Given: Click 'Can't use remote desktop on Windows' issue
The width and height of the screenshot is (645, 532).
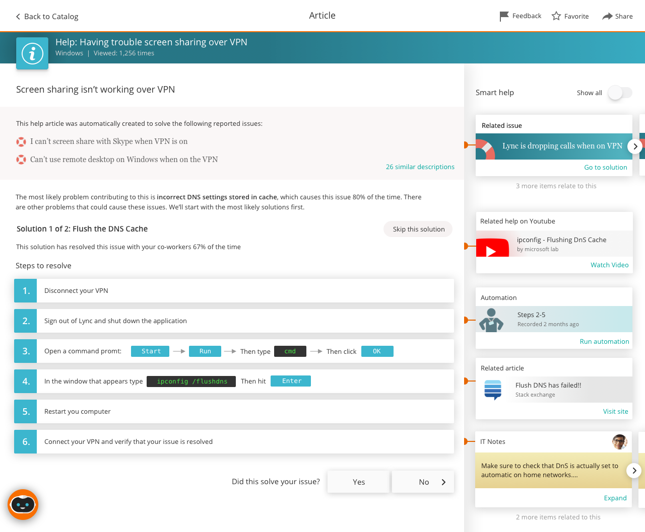Looking at the screenshot, I should (124, 160).
